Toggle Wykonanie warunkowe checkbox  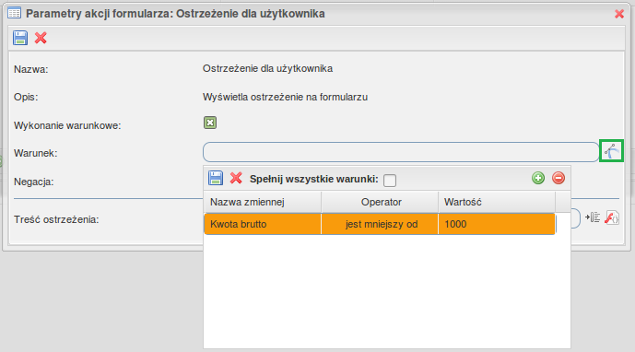[x=210, y=123]
